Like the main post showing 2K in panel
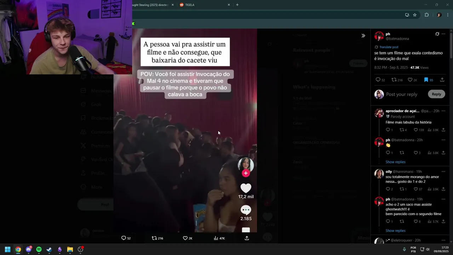The height and width of the screenshot is (255, 453). pos(412,80)
